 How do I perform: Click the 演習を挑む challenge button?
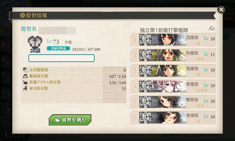70,120
